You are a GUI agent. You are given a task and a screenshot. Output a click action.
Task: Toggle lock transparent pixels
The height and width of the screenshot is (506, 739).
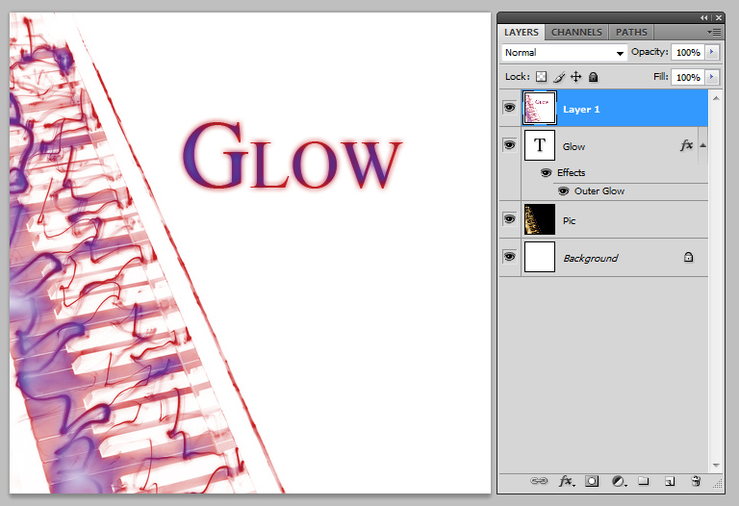point(541,77)
